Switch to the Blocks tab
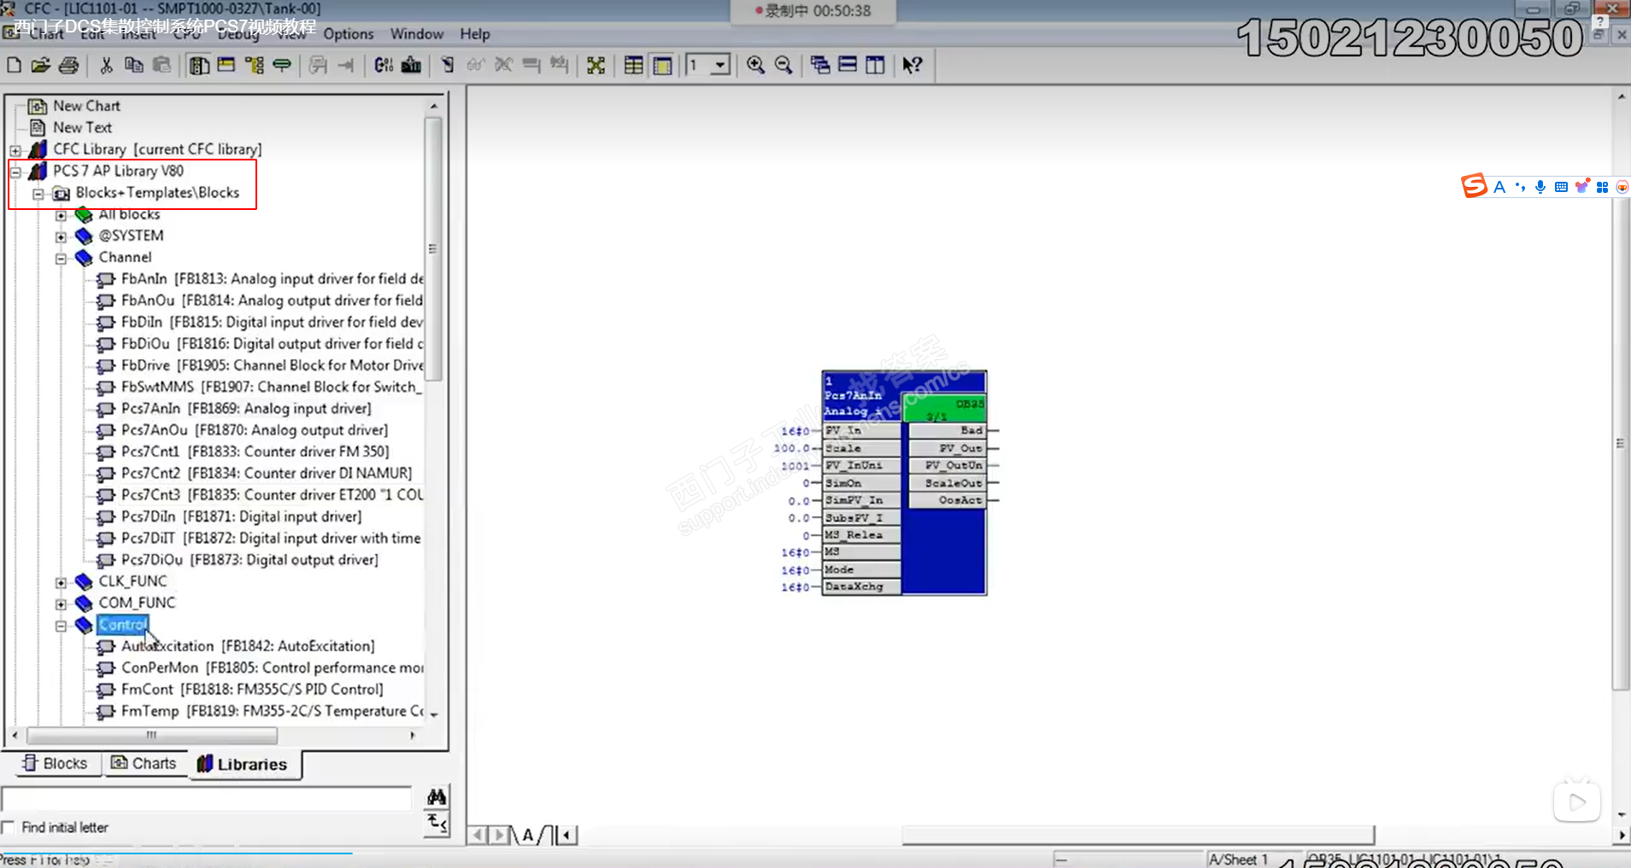The width and height of the screenshot is (1631, 868). coord(55,763)
